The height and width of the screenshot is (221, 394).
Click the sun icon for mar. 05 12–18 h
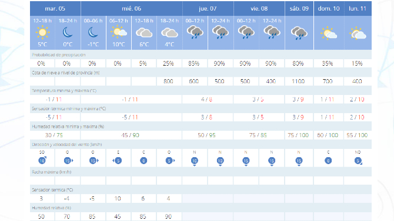click(42, 32)
